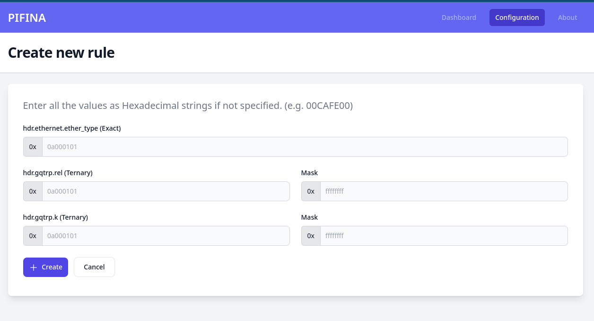Click the Mask field for hdr.gqtrp.k

(444, 235)
